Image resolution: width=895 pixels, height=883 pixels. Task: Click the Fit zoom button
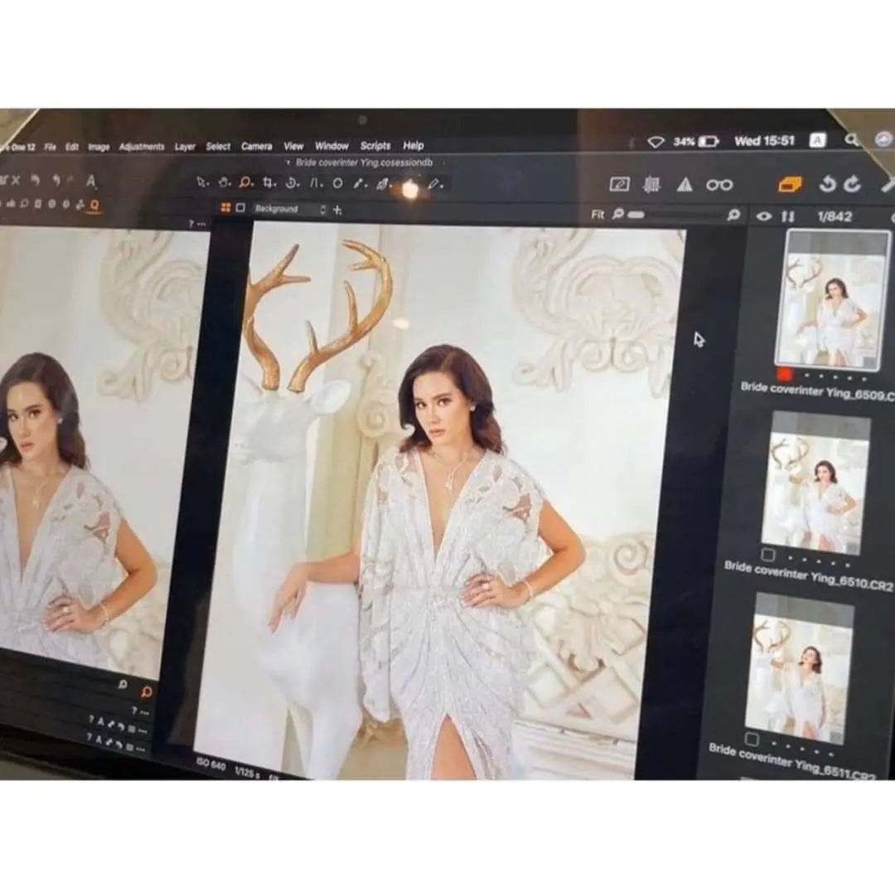tap(597, 214)
